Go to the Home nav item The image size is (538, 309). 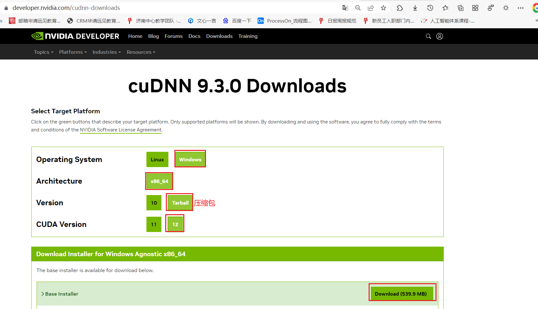(135, 36)
